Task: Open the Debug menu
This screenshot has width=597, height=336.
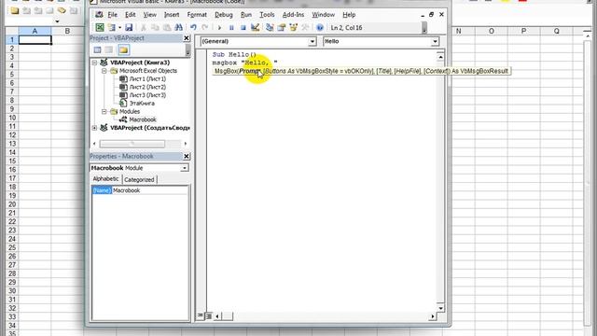Action: (224, 15)
